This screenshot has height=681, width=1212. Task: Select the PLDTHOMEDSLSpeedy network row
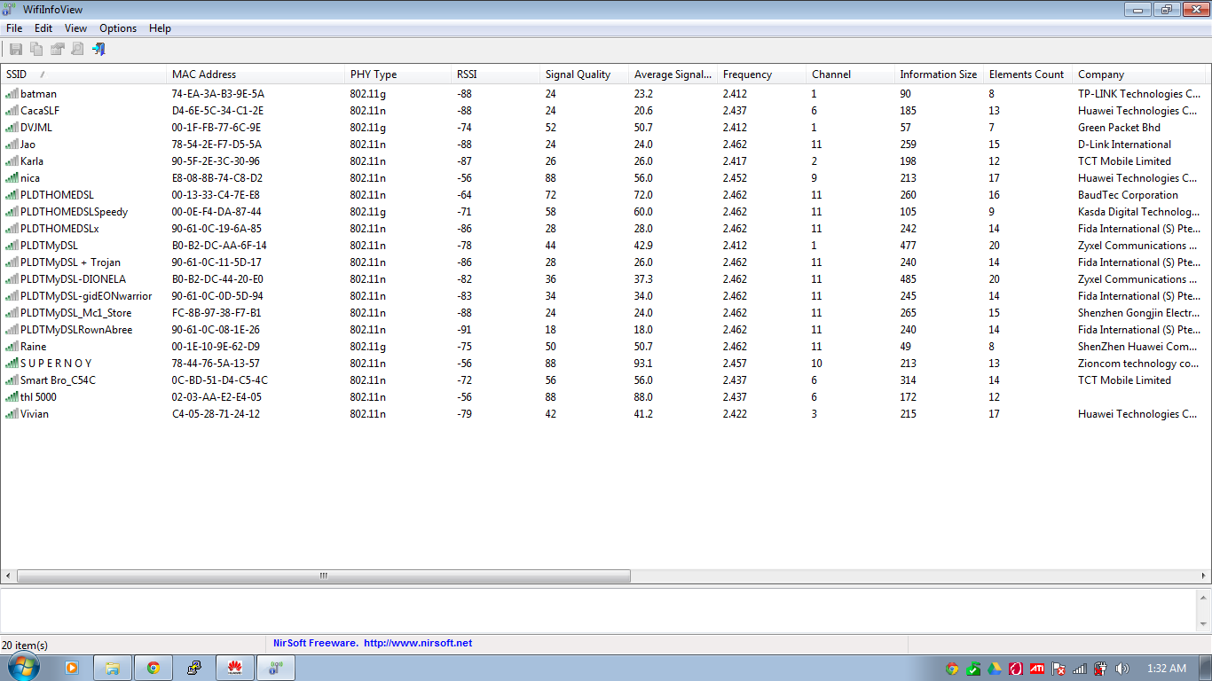point(605,211)
